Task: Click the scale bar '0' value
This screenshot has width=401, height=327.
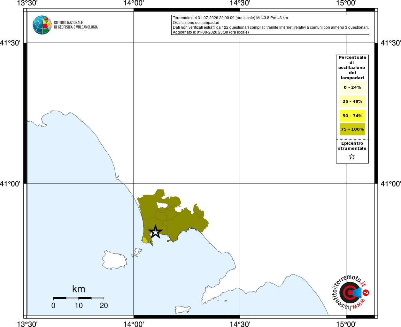Action: click(x=53, y=306)
